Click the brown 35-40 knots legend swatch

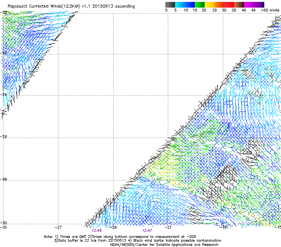coord(239,5)
